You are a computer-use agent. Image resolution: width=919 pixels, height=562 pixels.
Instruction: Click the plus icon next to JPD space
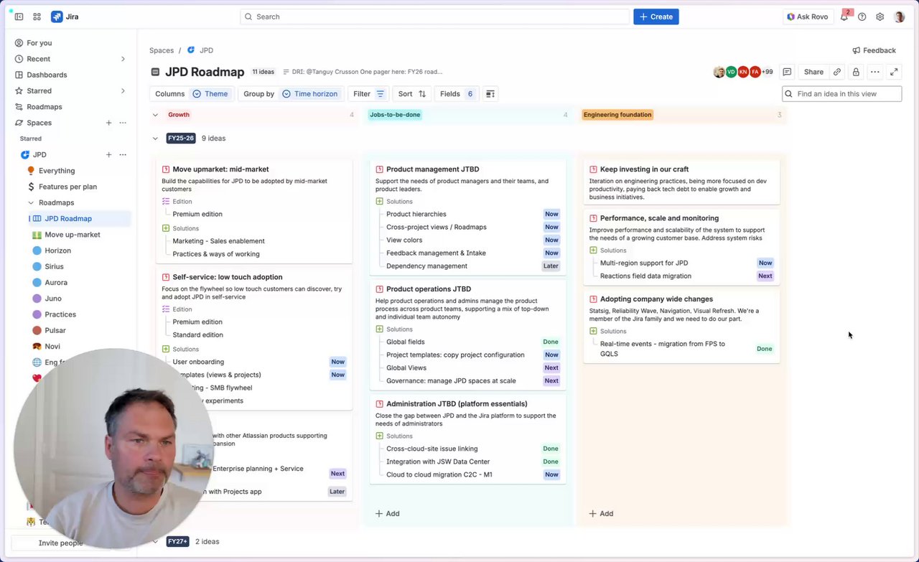pos(108,155)
